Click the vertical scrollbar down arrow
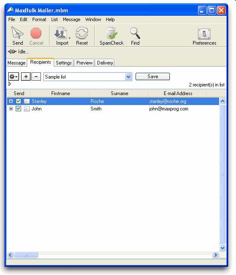The image size is (236, 275). [x=222, y=248]
